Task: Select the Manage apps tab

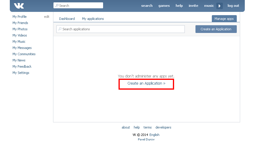Action: tap(224, 19)
